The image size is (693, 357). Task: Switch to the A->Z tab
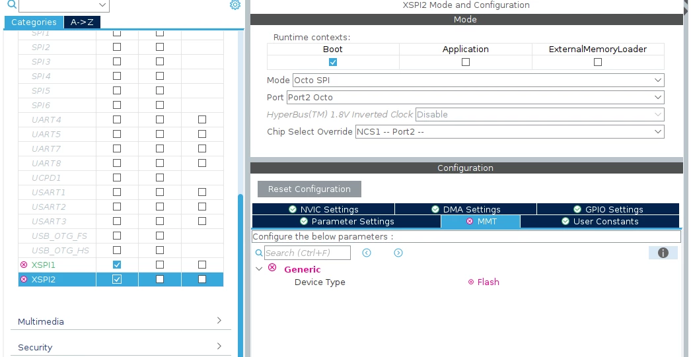(82, 22)
